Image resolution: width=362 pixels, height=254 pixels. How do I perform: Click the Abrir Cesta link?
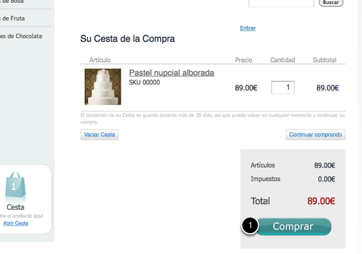16,223
